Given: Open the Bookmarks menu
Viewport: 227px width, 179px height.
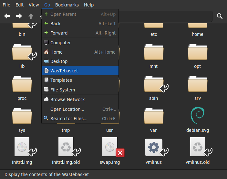Looking at the screenshot, I should (x=67, y=5).
